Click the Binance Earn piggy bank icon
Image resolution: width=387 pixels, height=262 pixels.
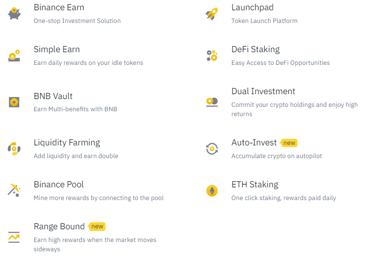tap(14, 14)
